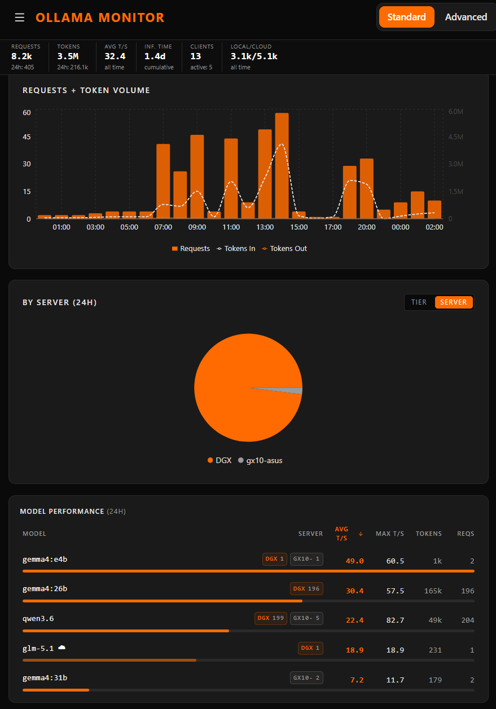Sort table by MAX T/S column header

click(390, 534)
